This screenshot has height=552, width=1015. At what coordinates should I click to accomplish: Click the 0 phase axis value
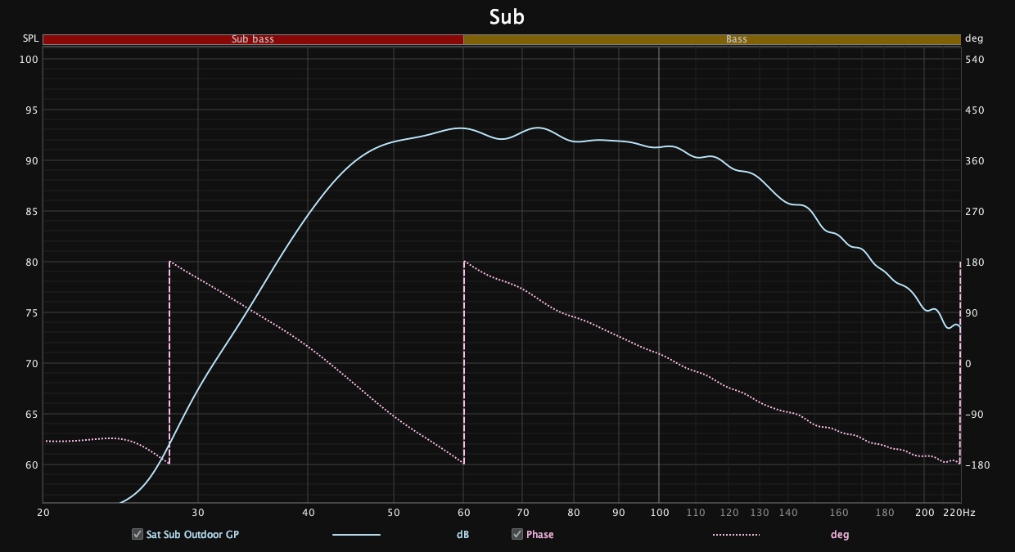click(968, 364)
